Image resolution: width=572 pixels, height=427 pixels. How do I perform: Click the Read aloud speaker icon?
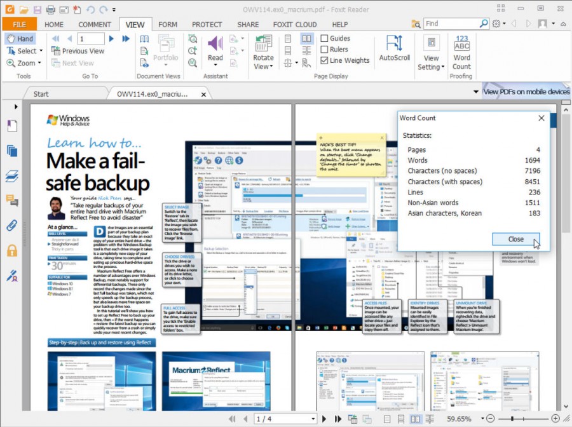click(x=215, y=43)
